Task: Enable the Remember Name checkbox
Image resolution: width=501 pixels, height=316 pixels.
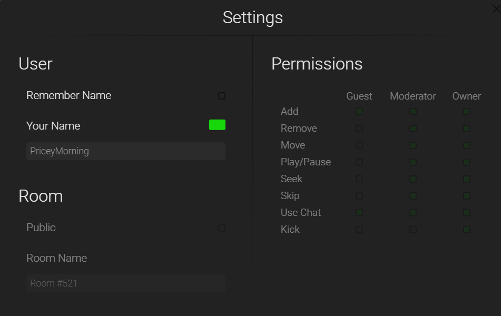Action: (x=222, y=96)
